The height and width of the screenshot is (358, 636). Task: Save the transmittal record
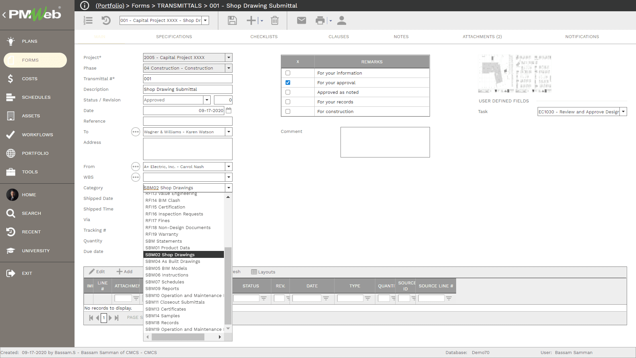(232, 20)
